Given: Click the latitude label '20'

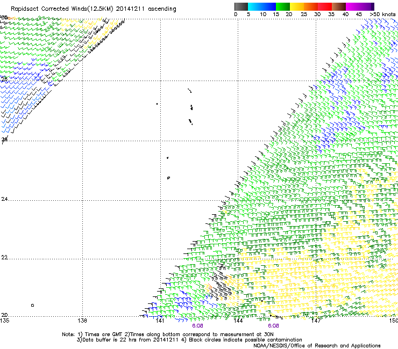Looking at the screenshot, I should click(x=4, y=315).
